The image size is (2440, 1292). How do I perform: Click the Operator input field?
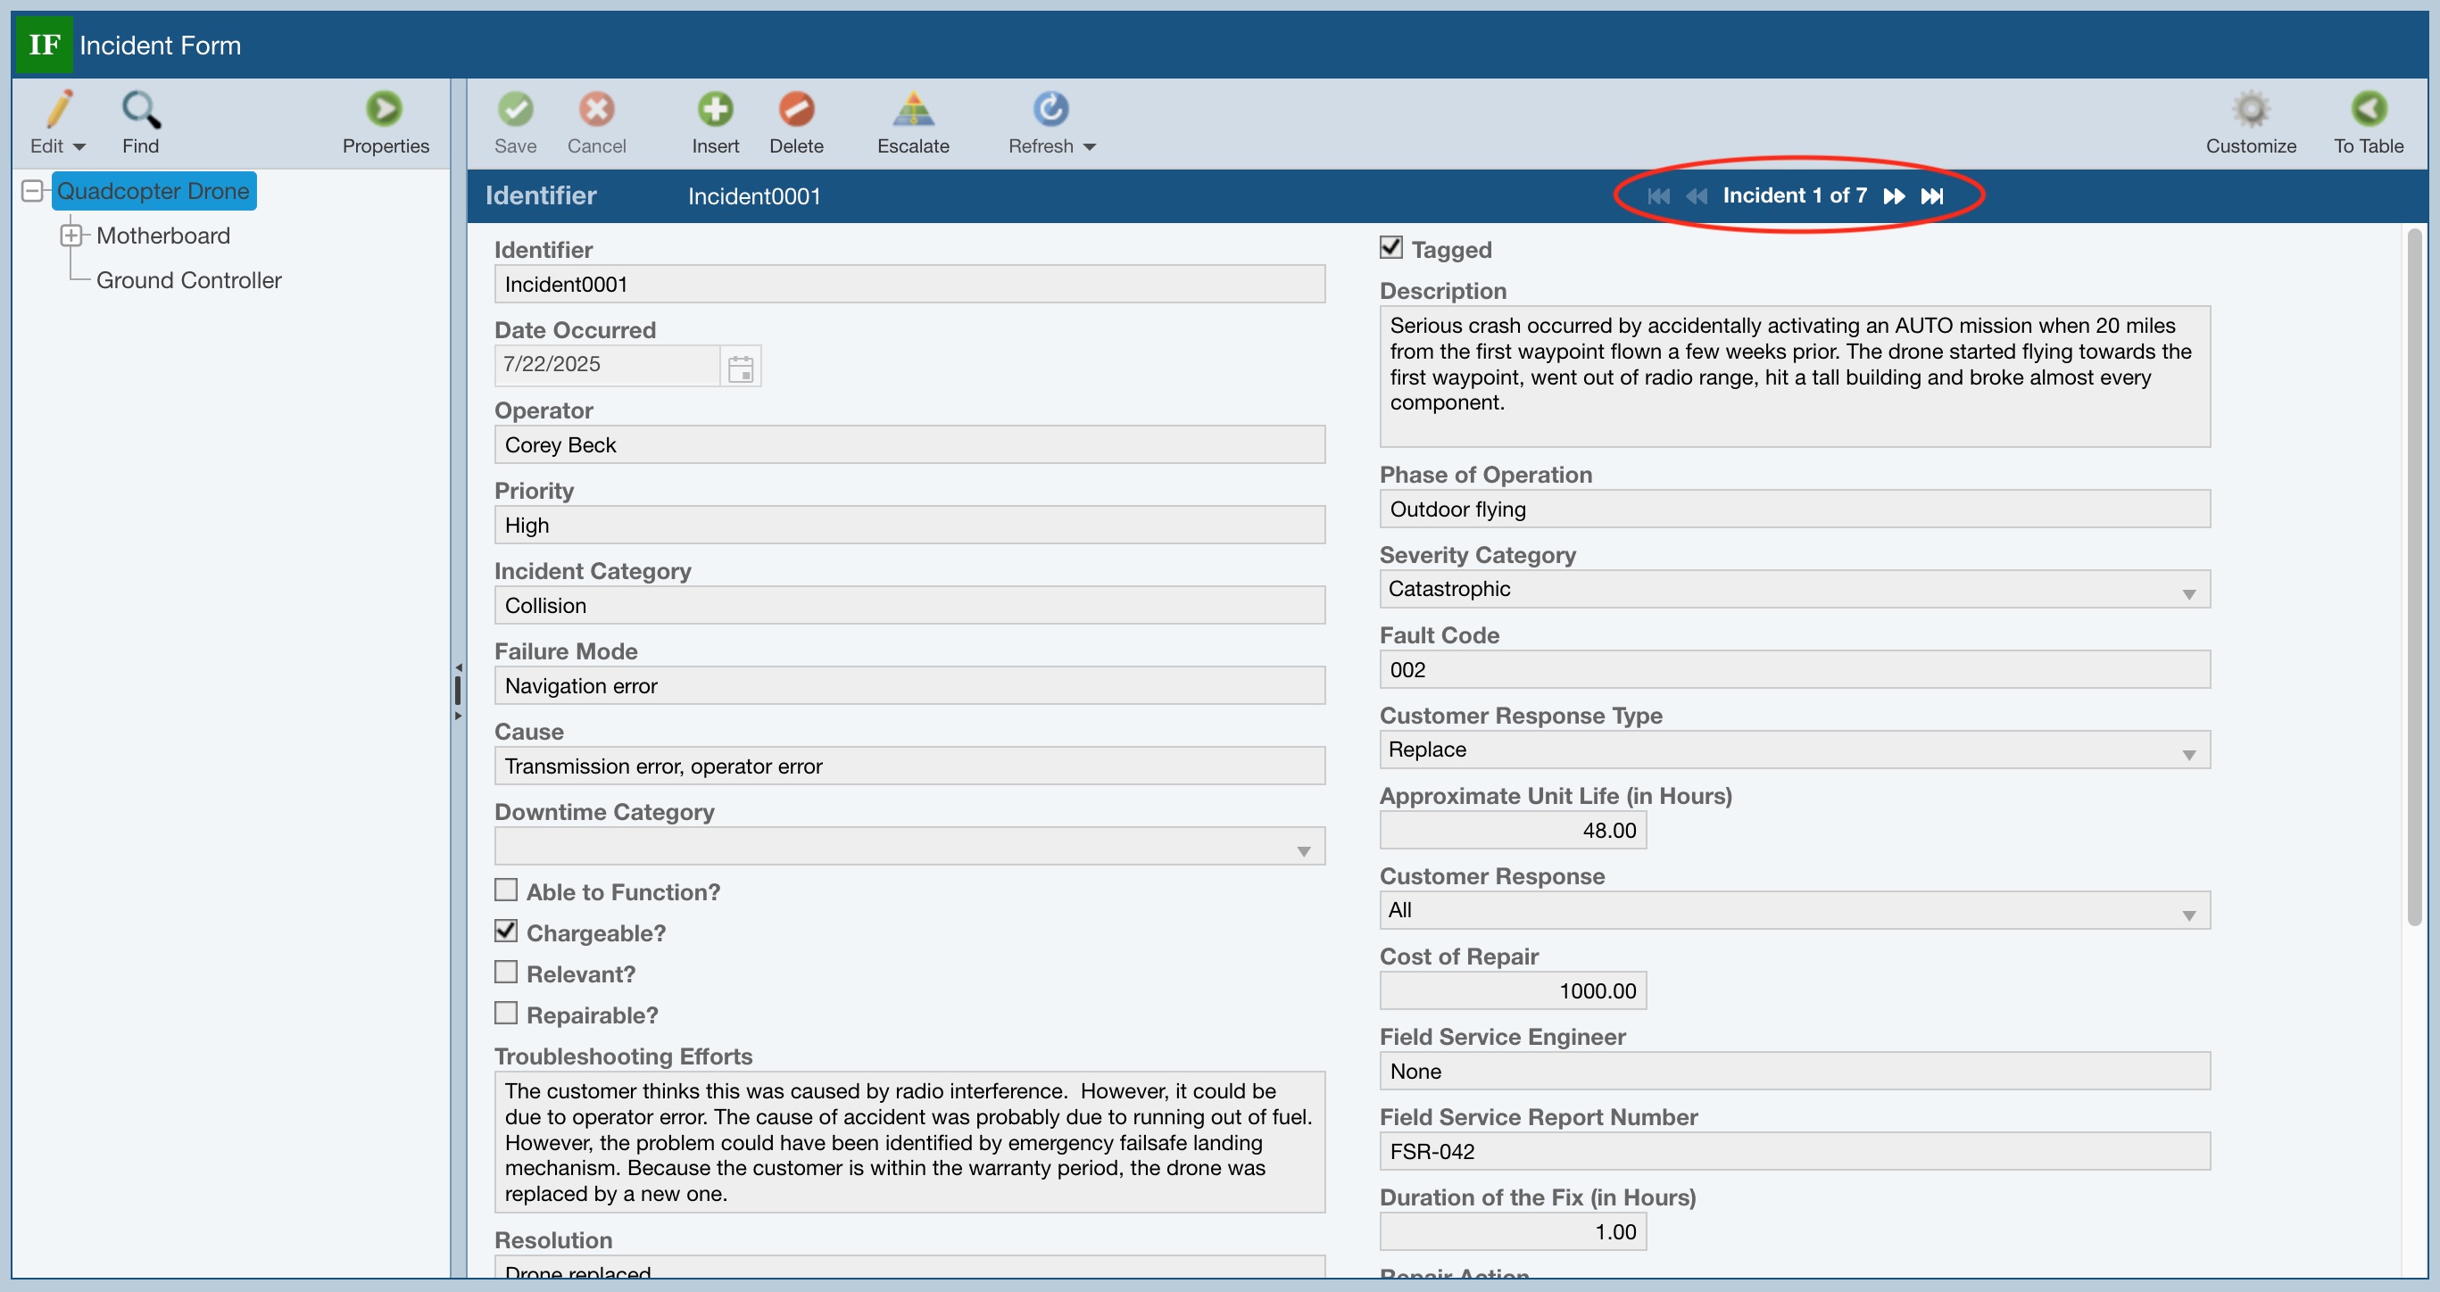(x=909, y=444)
